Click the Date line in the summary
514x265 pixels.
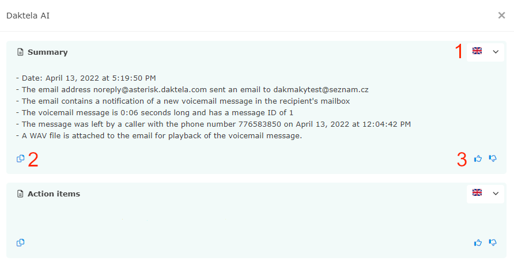(86, 78)
